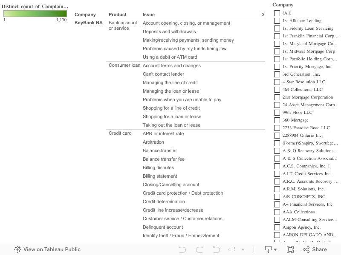This screenshot has height=255, width=341.
Task: Check the AAA Collections checkbox
Action: (x=277, y=212)
